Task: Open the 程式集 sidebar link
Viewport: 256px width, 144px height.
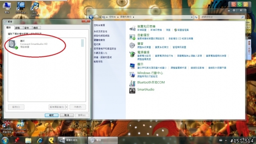Action: (97, 44)
